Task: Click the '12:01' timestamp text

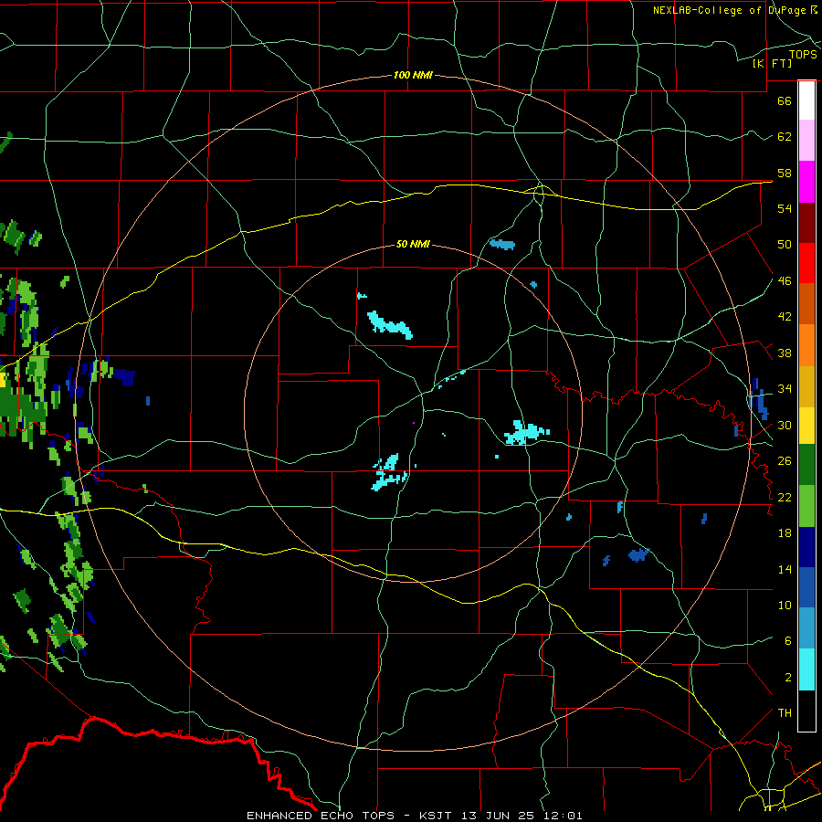Action: click(x=561, y=816)
